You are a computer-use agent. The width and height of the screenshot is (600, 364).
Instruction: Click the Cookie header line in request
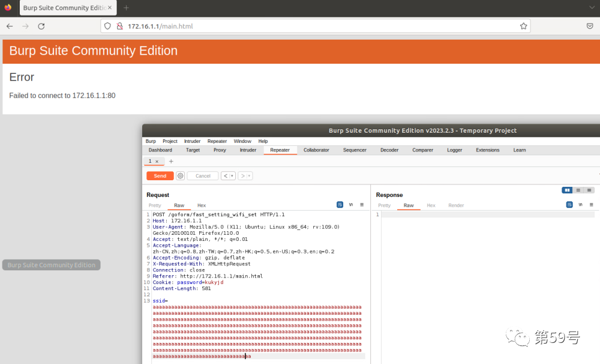click(188, 282)
